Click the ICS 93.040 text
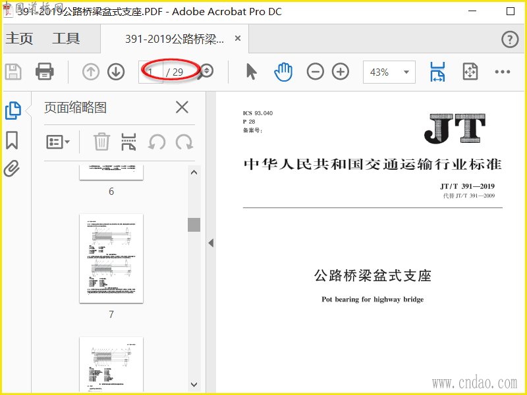This screenshot has width=527, height=395. click(x=258, y=113)
